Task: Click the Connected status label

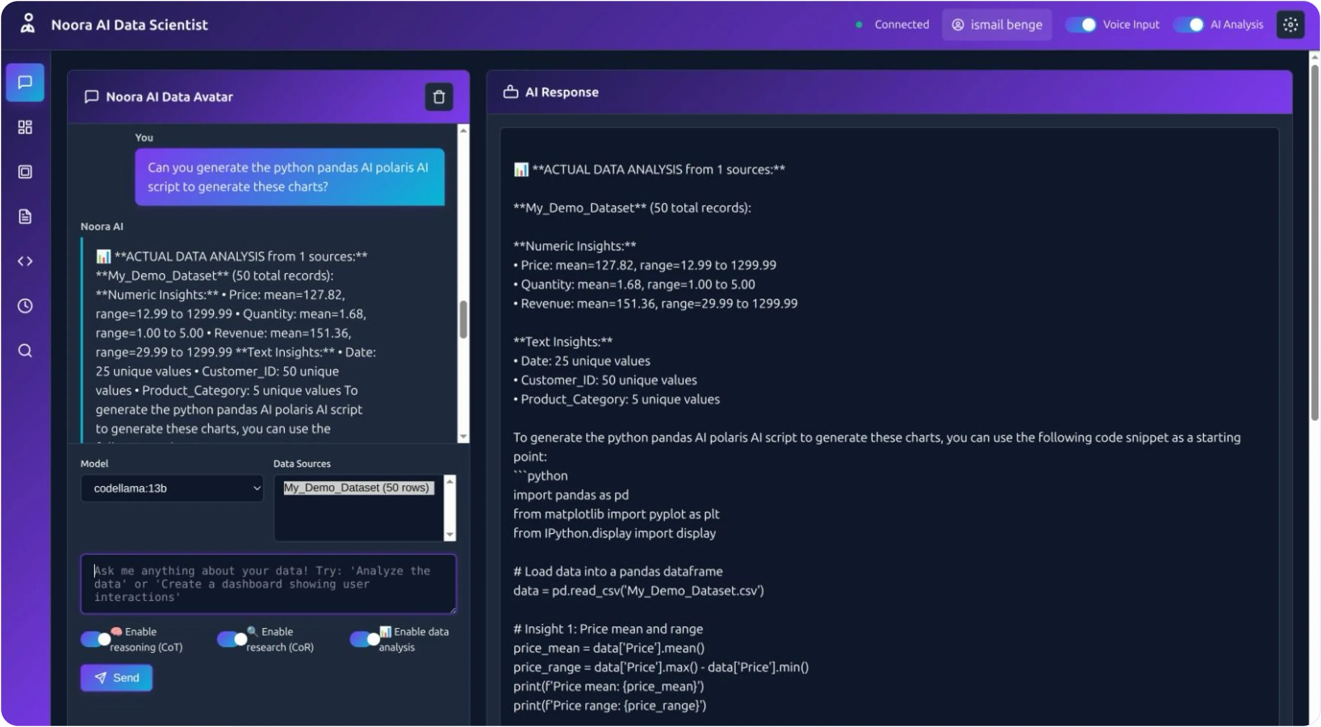Action: coord(902,25)
